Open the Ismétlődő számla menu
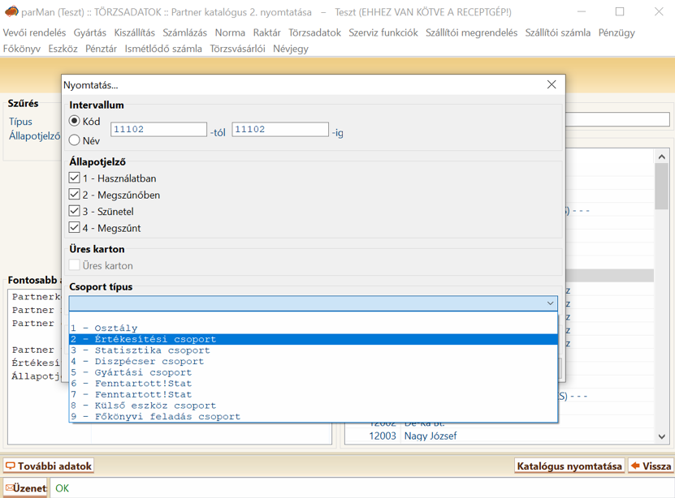Viewport: 675px width, 498px height. [163, 49]
